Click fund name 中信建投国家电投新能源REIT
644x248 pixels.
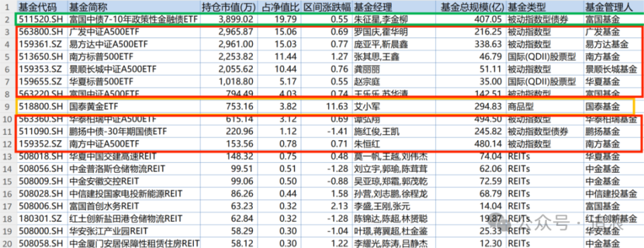[134, 194]
